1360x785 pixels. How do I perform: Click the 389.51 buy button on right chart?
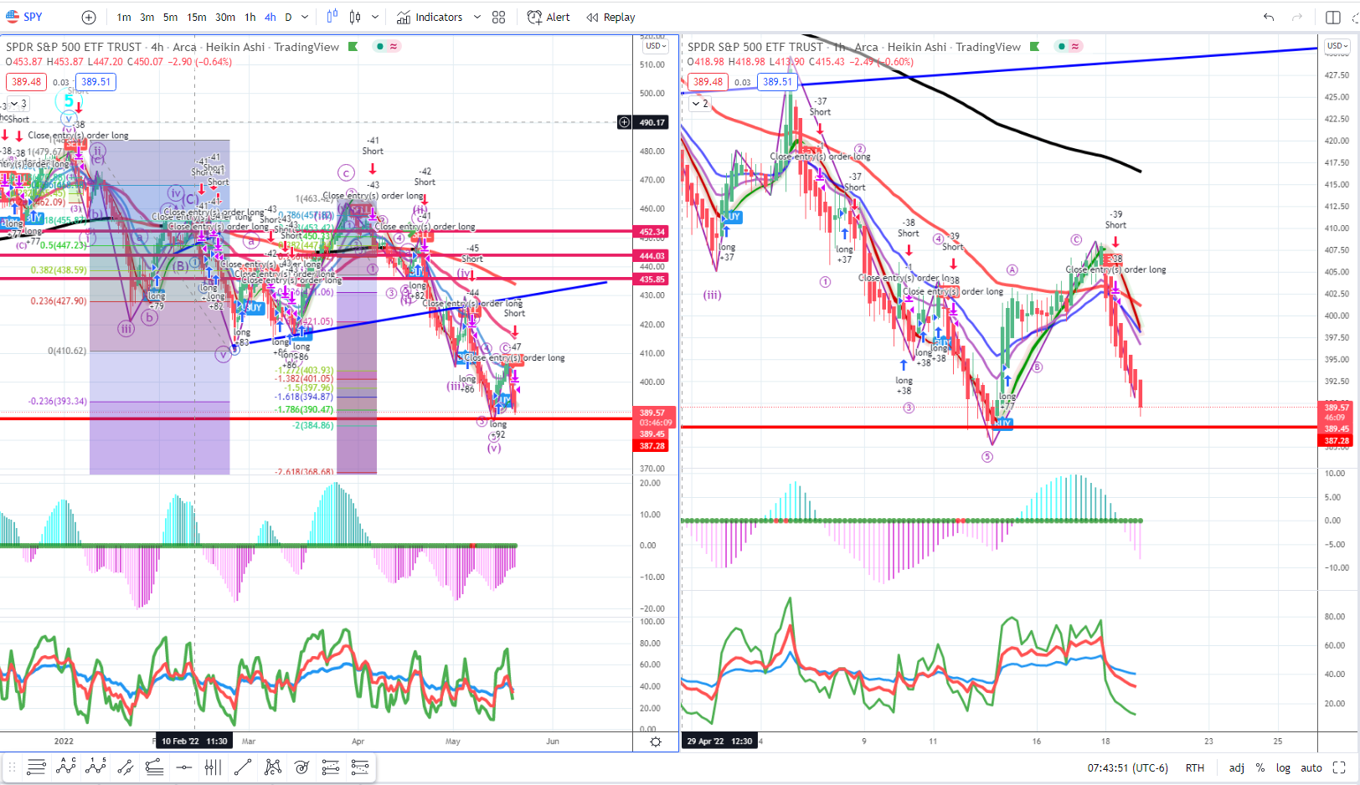[777, 82]
